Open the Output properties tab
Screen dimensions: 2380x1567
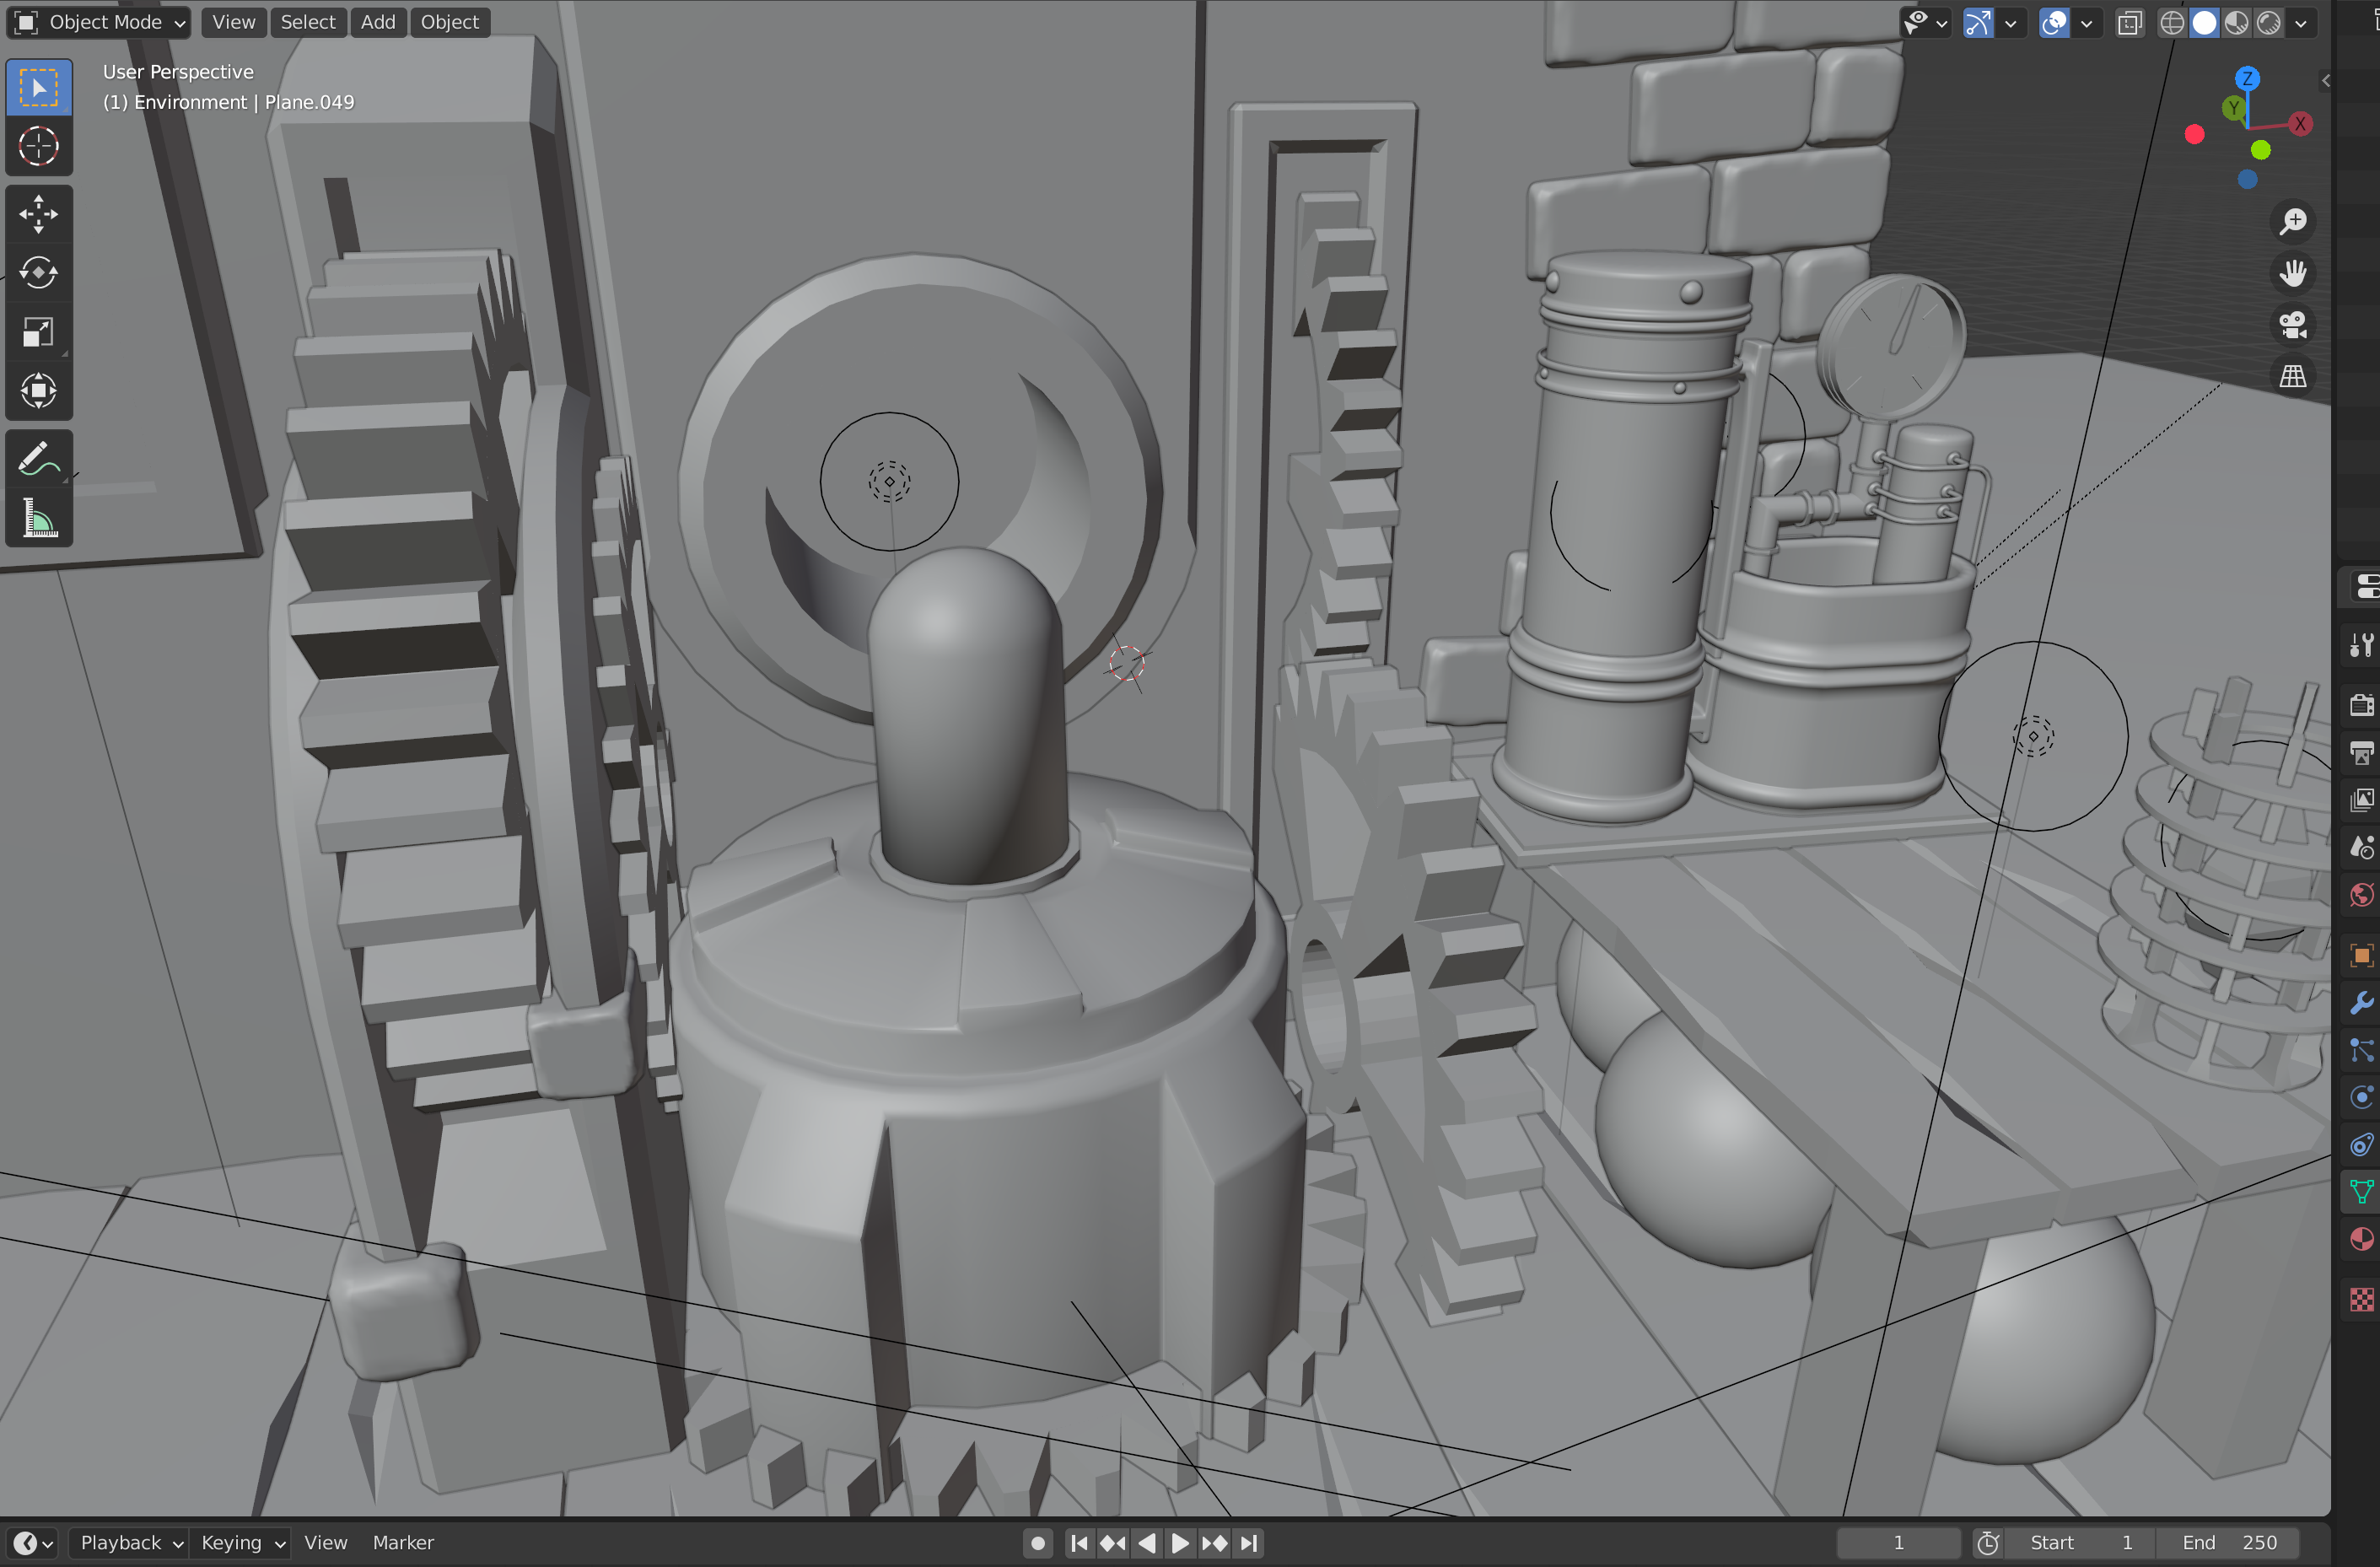(x=2362, y=753)
